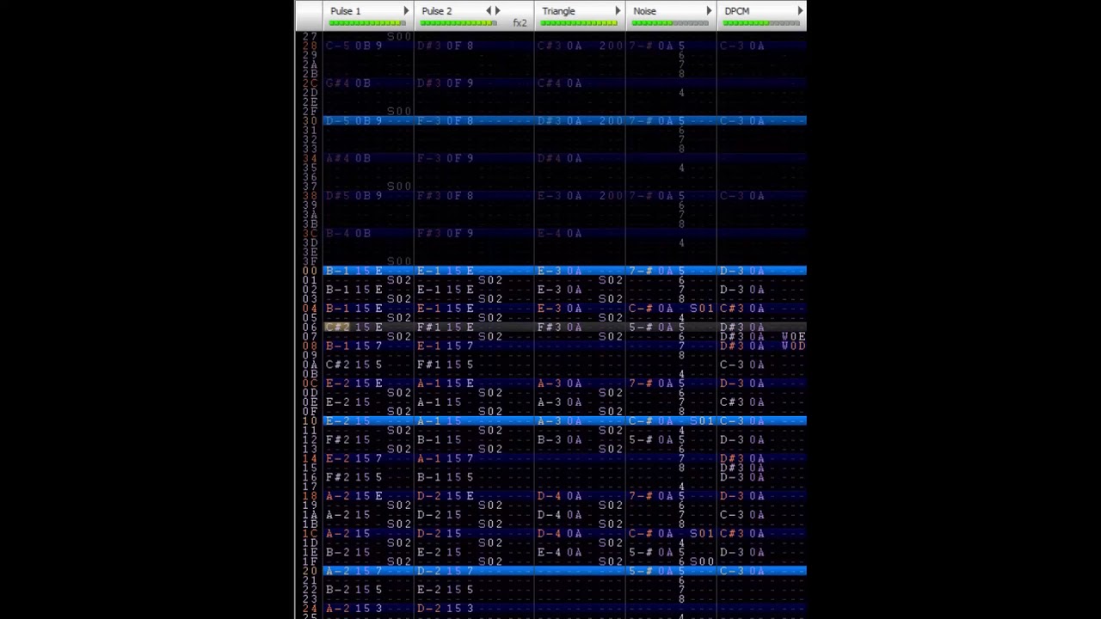Select the 200 effect in Triangle row 30
Screen dimensions: 1101x619
[611, 121]
